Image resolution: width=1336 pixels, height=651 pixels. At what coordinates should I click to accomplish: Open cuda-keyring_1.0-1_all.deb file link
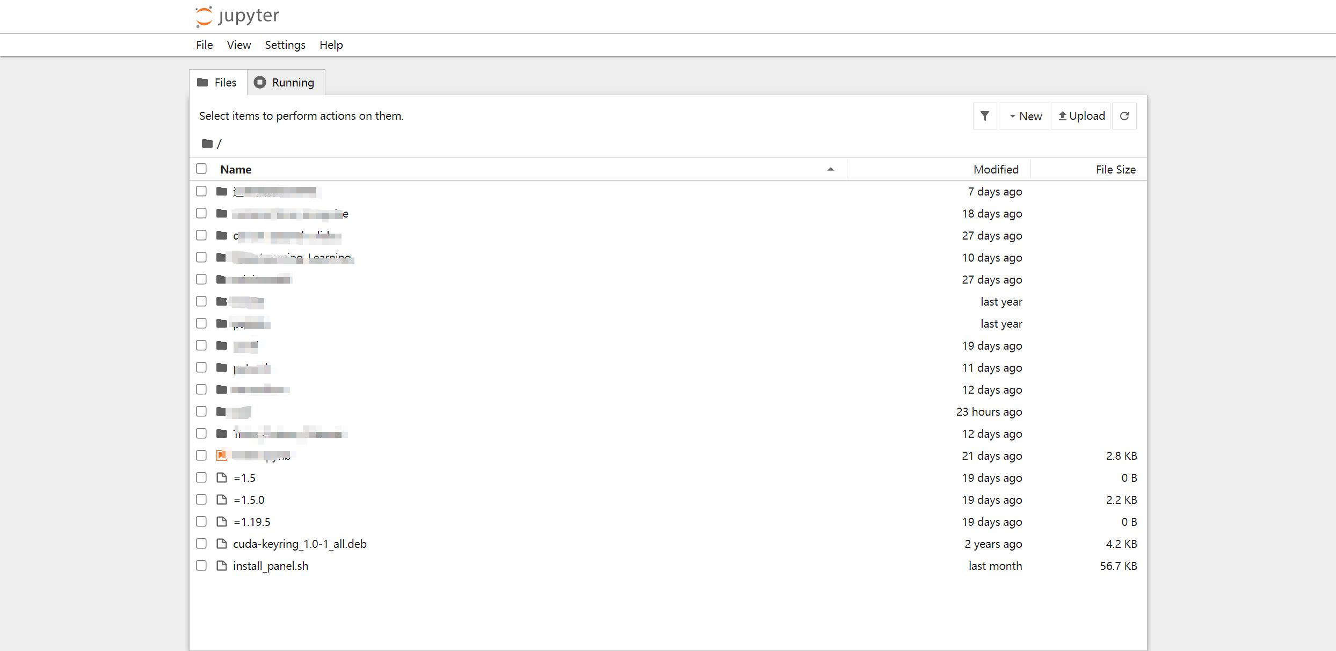300,544
